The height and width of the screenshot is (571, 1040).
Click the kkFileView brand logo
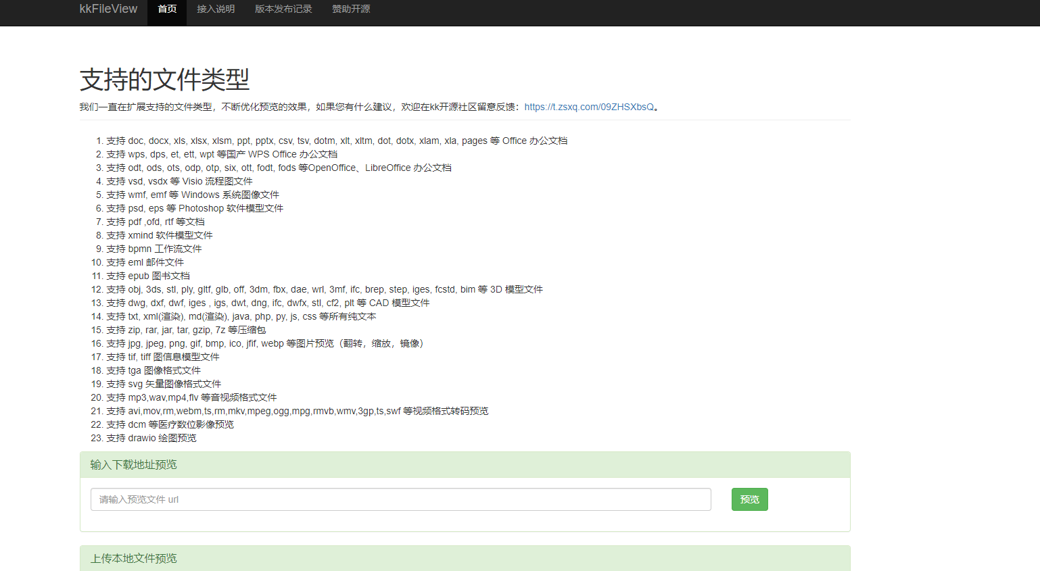108,9
